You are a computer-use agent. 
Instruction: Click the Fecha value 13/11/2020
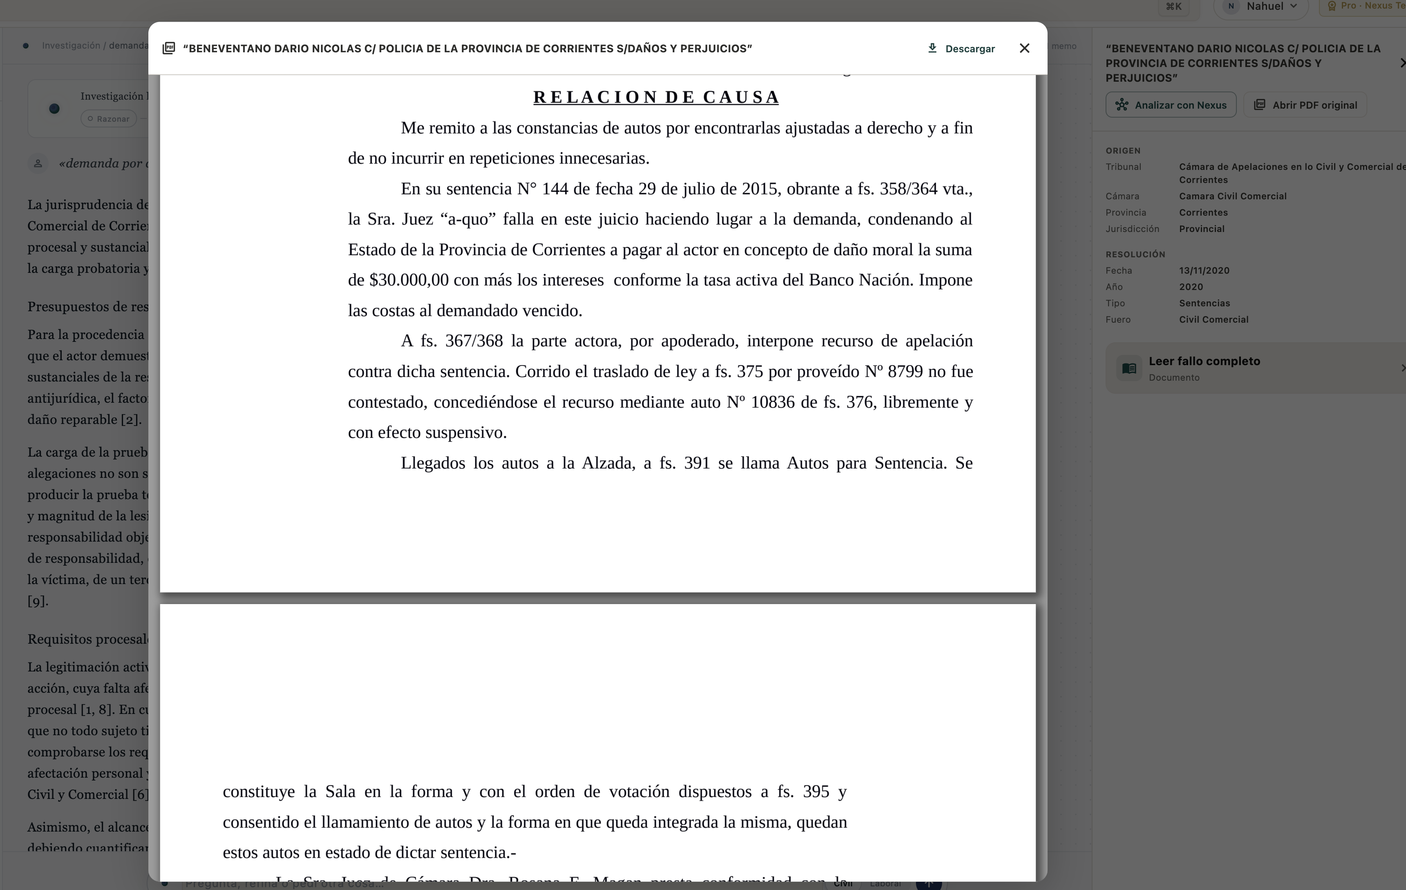(x=1204, y=270)
